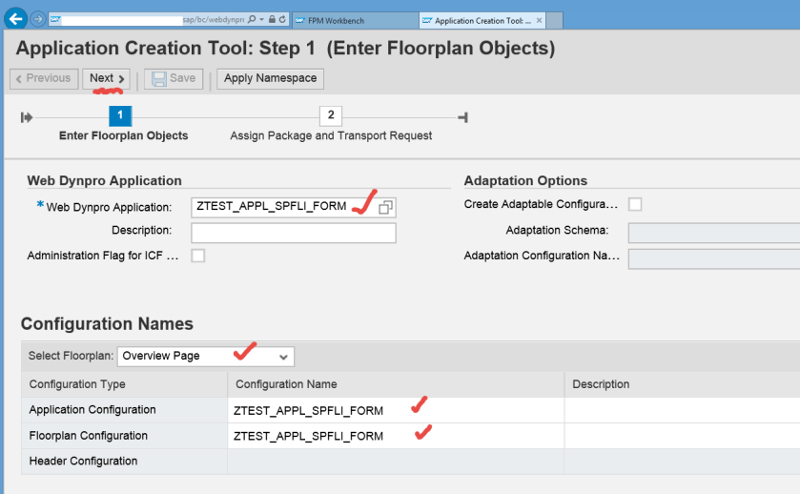Viewport: 800px width, 494px height.
Task: Click the Apply Namespace button
Action: (x=270, y=78)
